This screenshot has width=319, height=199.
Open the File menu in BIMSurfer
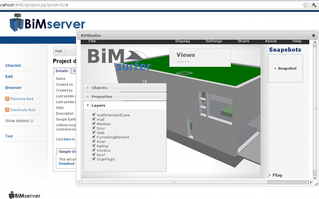tap(92, 41)
